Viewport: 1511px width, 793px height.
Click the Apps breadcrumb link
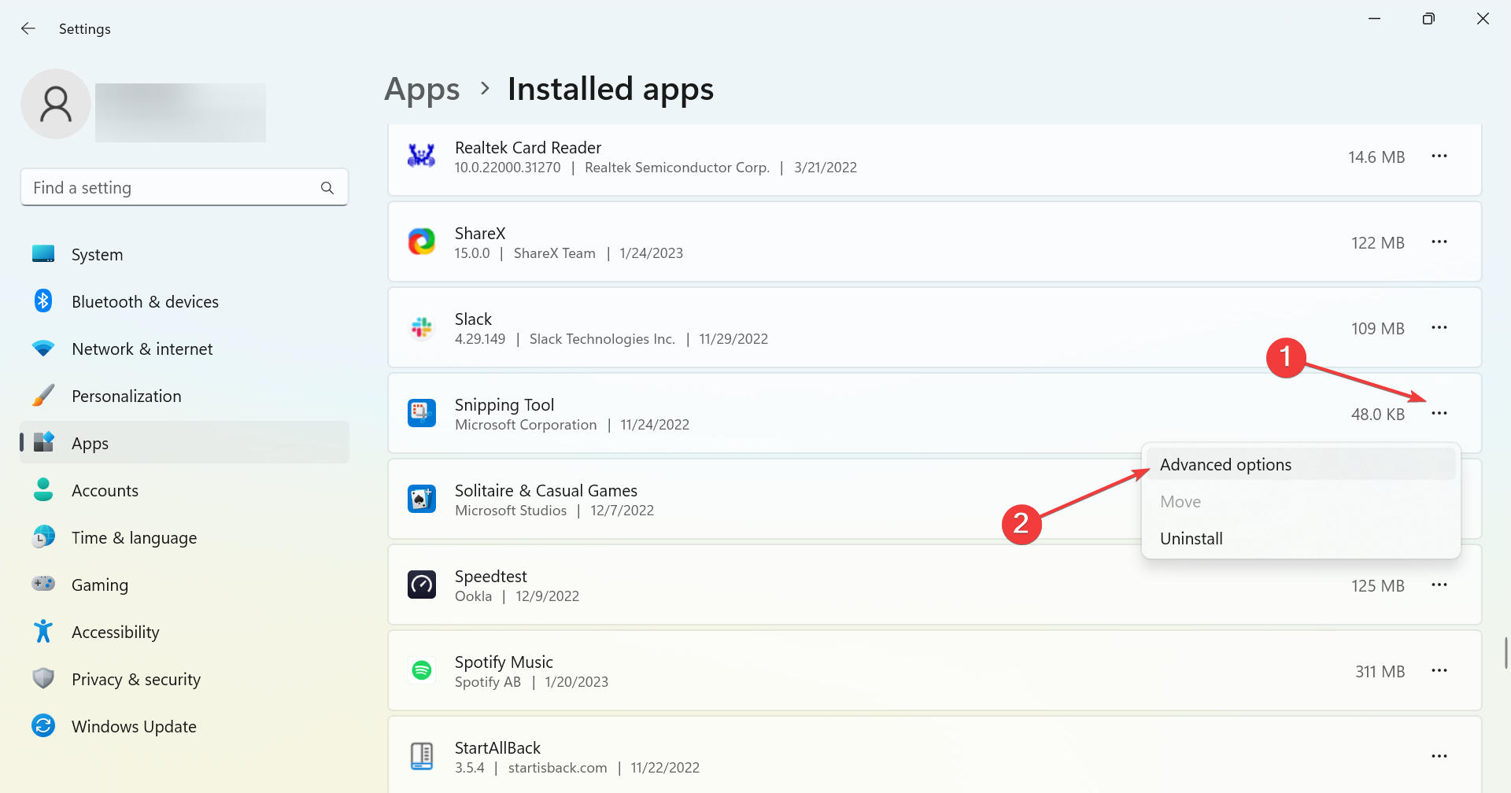pyautogui.click(x=422, y=90)
